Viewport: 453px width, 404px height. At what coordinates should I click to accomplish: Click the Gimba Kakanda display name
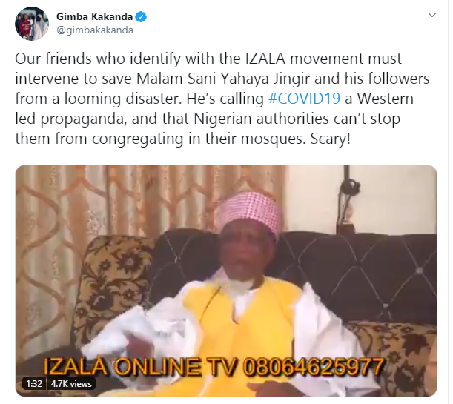click(x=94, y=16)
